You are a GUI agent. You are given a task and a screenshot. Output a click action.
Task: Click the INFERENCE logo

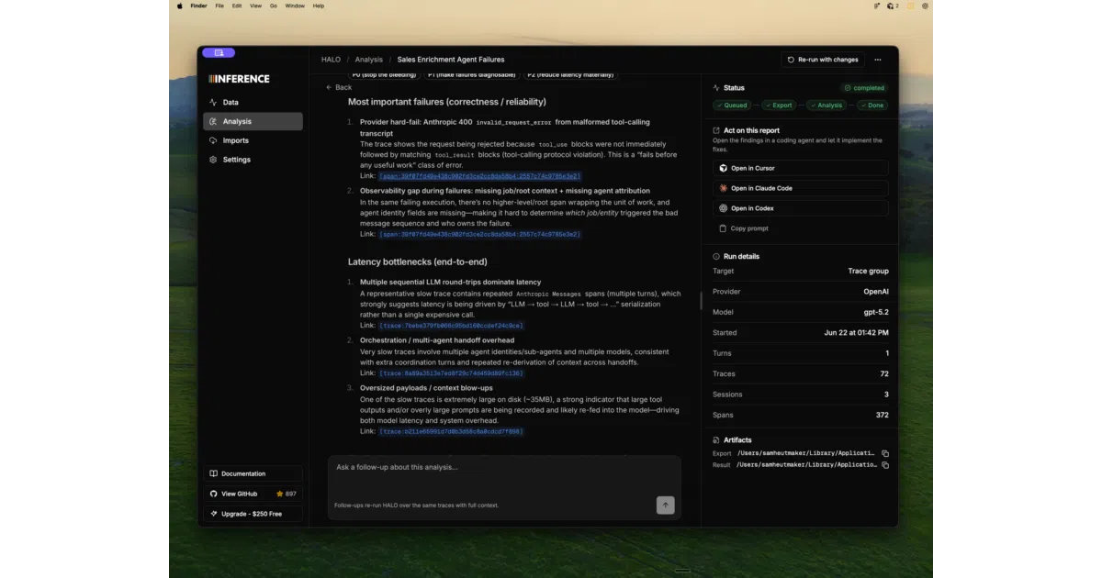pos(239,79)
